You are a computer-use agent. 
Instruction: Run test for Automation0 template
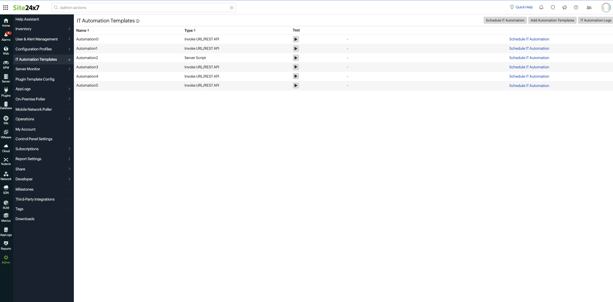point(296,39)
